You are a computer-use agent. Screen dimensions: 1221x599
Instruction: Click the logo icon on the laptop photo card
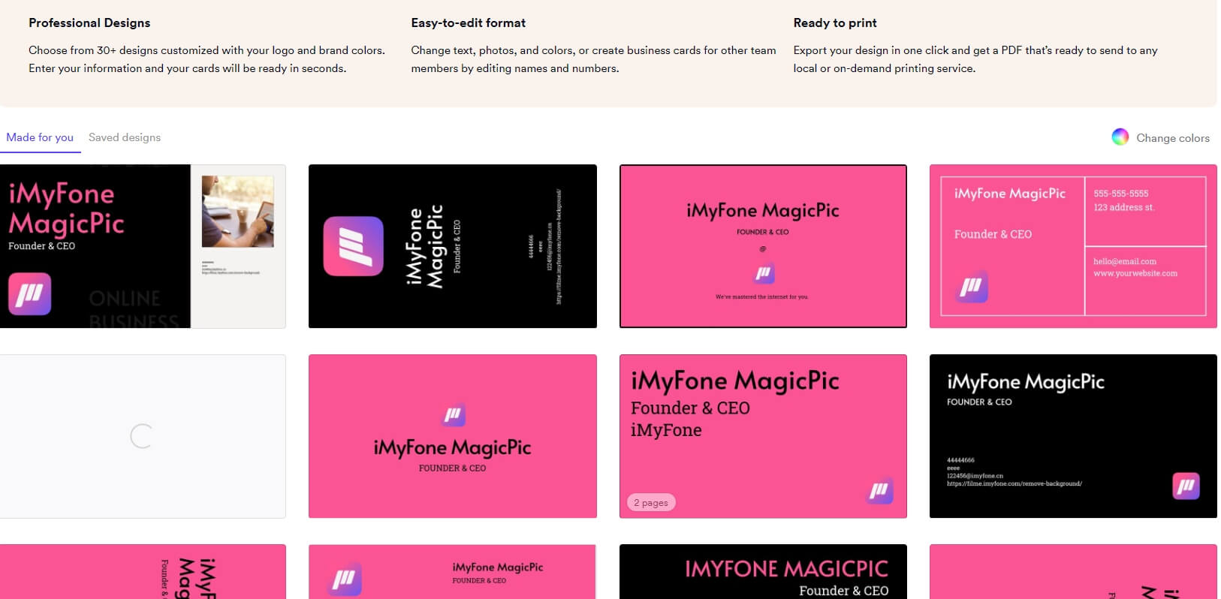point(29,293)
